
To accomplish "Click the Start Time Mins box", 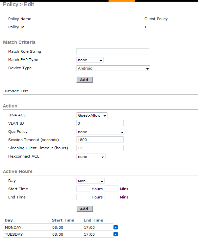I will click(x=111, y=189).
